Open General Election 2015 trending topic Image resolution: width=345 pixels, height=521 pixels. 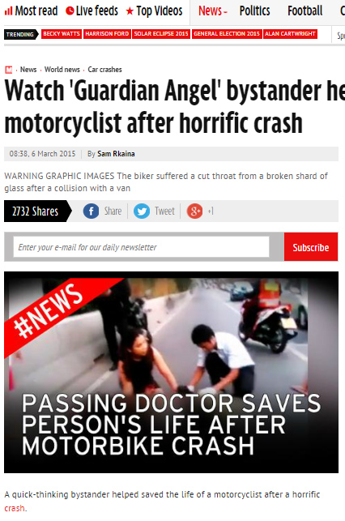tap(227, 34)
